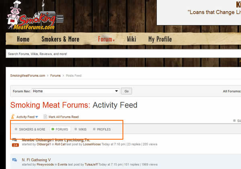Toggle the Profiles filter
The height and width of the screenshot is (169, 241).
102,129
